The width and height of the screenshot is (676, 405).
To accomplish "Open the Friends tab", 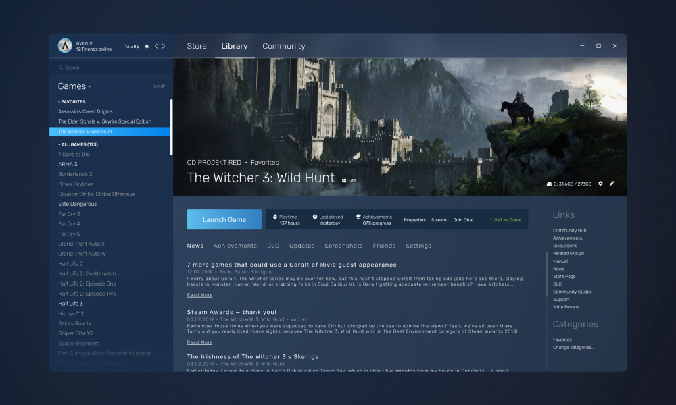I will point(384,246).
